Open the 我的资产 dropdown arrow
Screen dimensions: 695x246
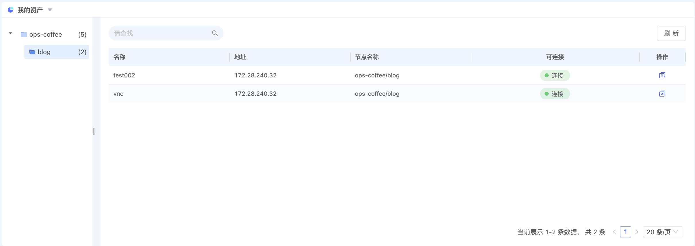(x=50, y=10)
